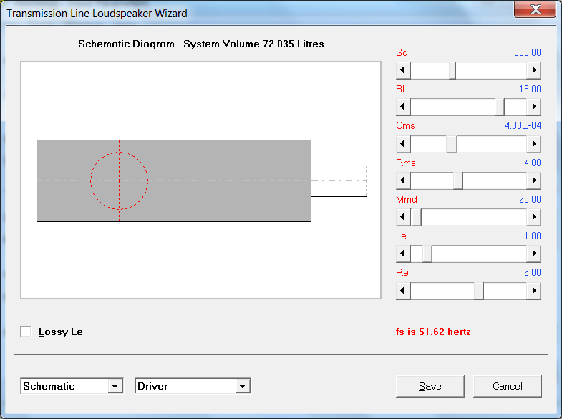Close the Transmission Line Loudspeaker Wizard window
The width and height of the screenshot is (562, 419).
tap(535, 9)
